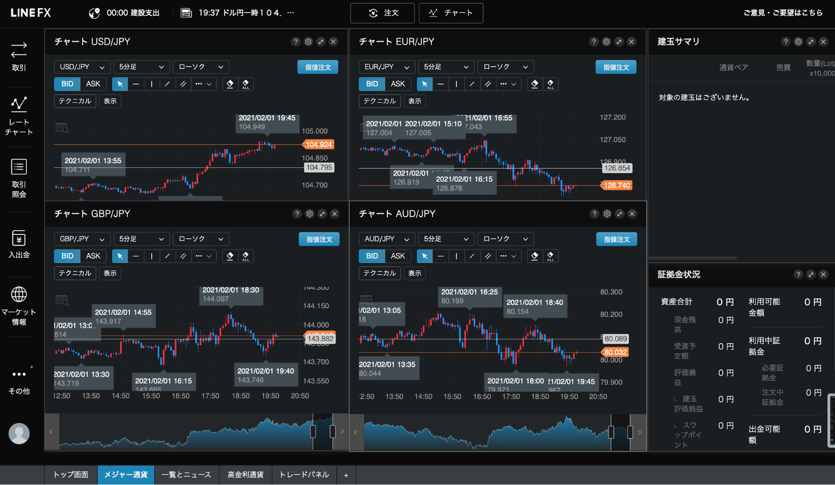The image size is (835, 485).
Task: Click left range handle of GBP/JPY overview slider
Action: (x=313, y=432)
